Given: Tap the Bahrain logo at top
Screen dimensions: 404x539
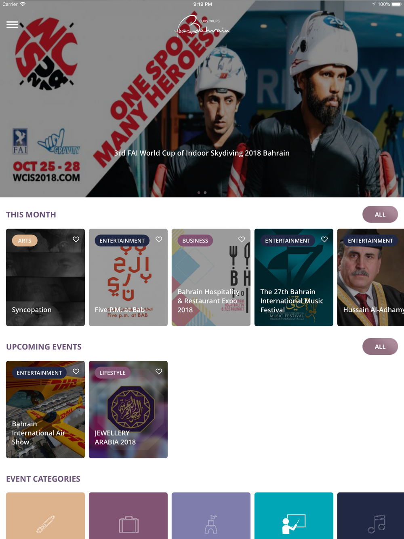Looking at the screenshot, I should coord(202,27).
